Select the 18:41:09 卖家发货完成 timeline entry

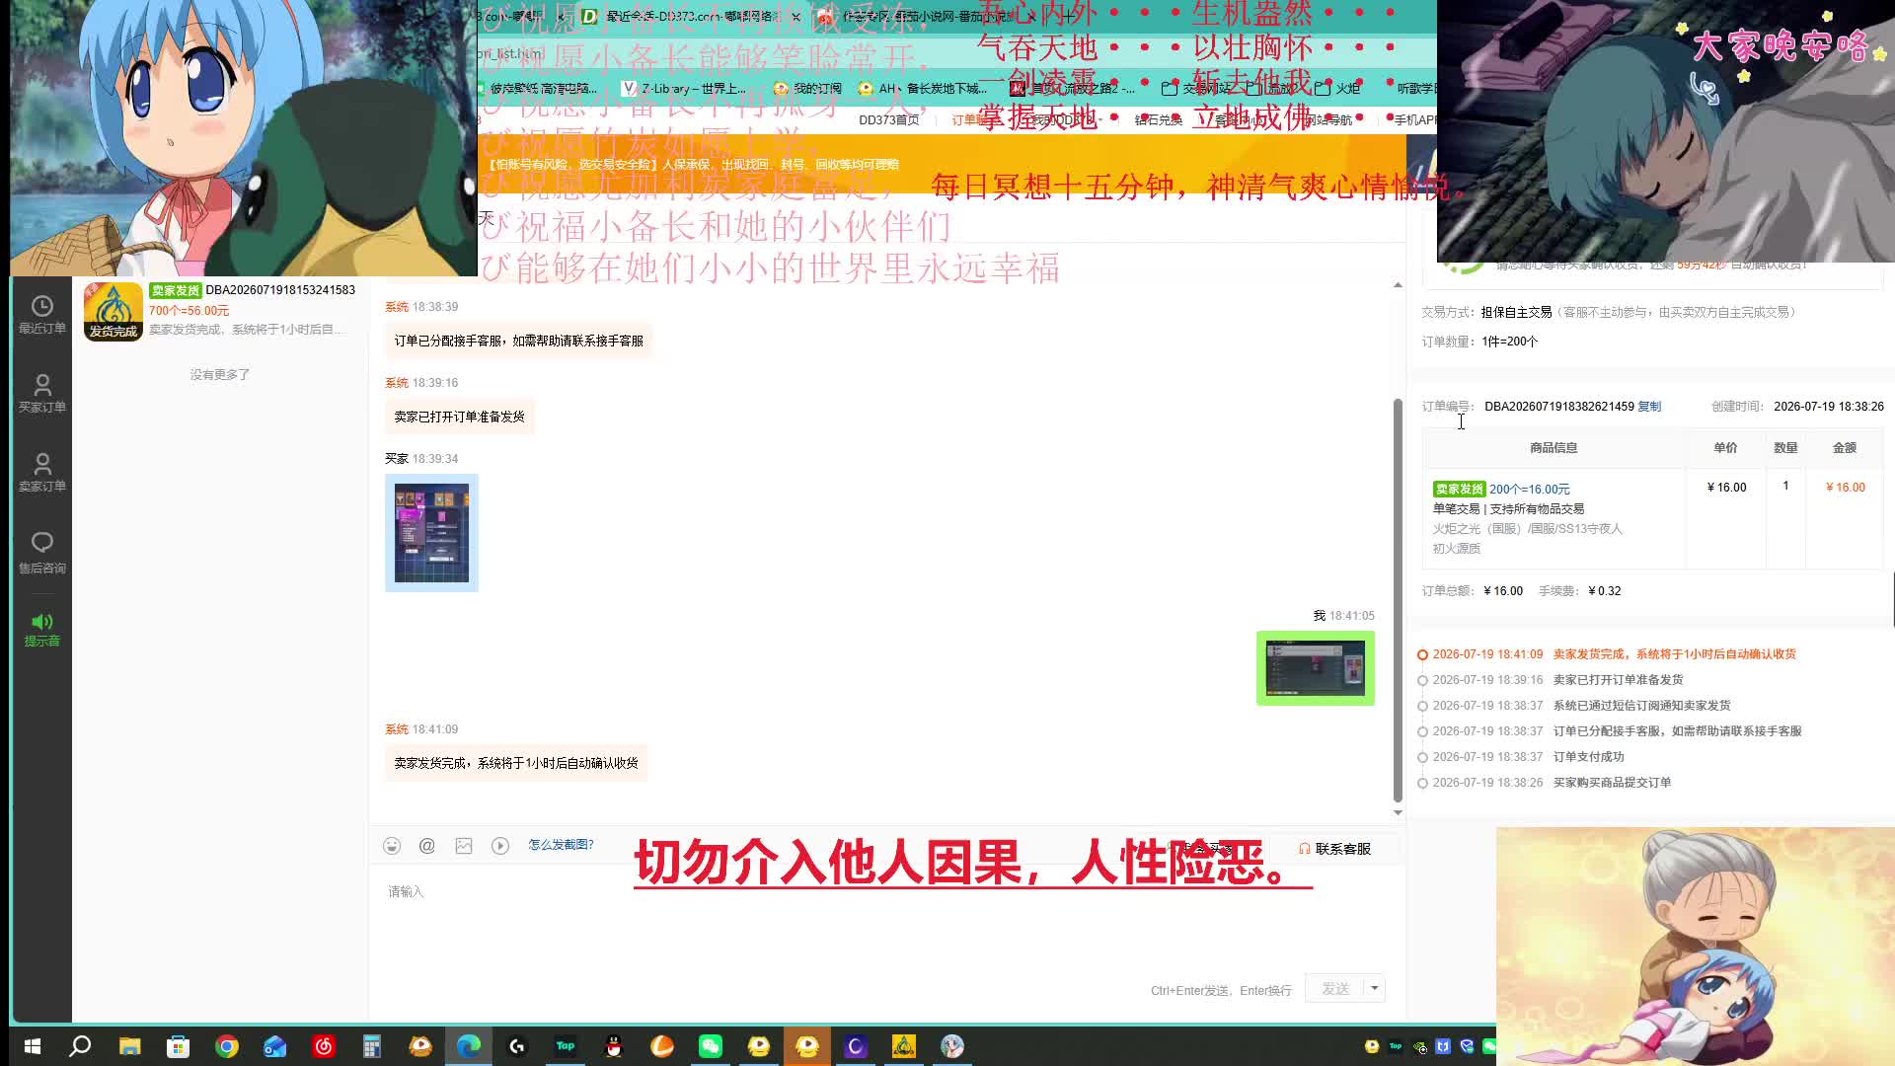coord(1614,654)
